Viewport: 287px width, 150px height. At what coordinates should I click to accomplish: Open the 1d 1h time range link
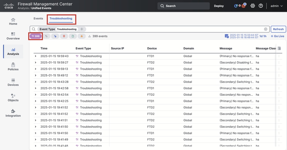point(263,36)
